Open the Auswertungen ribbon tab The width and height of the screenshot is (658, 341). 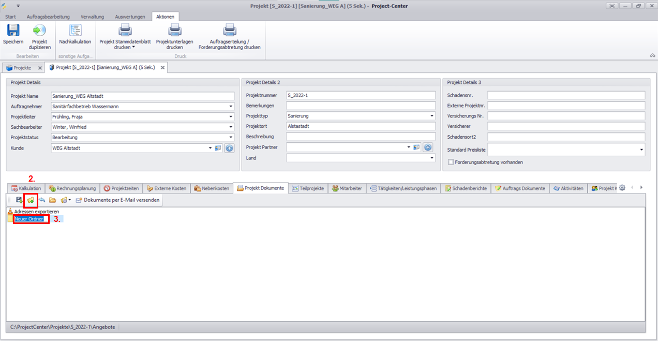tap(130, 17)
